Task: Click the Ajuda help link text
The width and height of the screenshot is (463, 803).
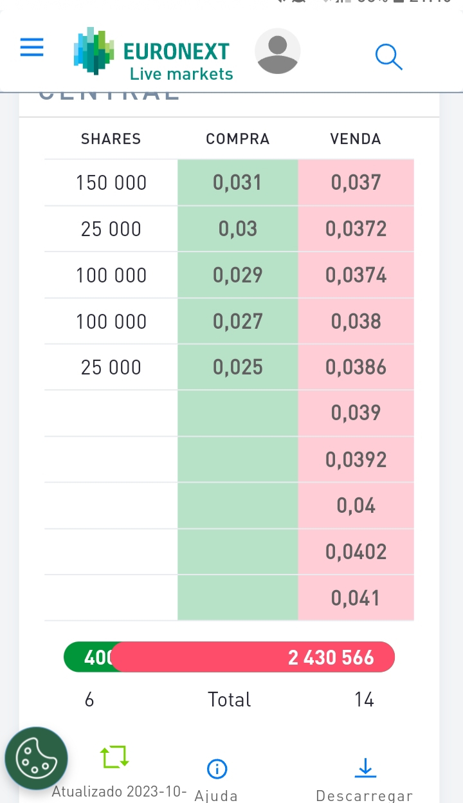Action: tap(216, 796)
